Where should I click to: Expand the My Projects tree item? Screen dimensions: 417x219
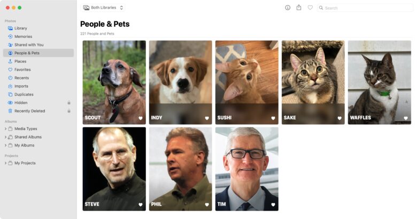pyautogui.click(x=5, y=163)
